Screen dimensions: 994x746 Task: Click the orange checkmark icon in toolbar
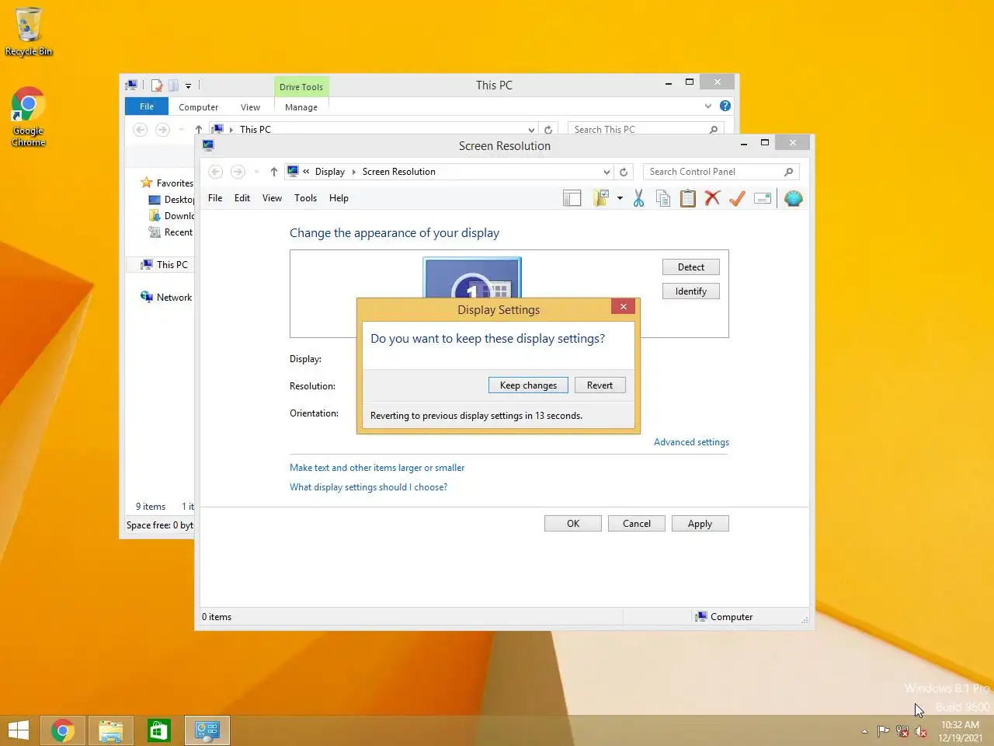click(737, 199)
